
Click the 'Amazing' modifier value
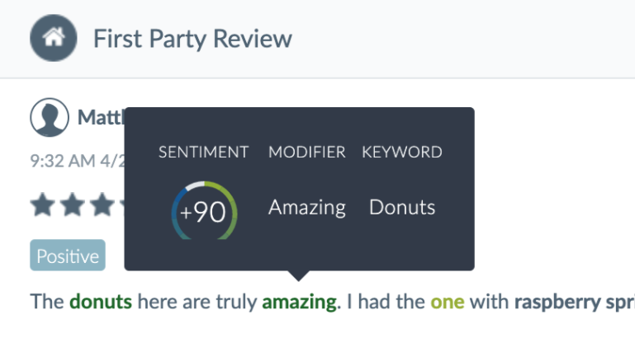(x=307, y=208)
